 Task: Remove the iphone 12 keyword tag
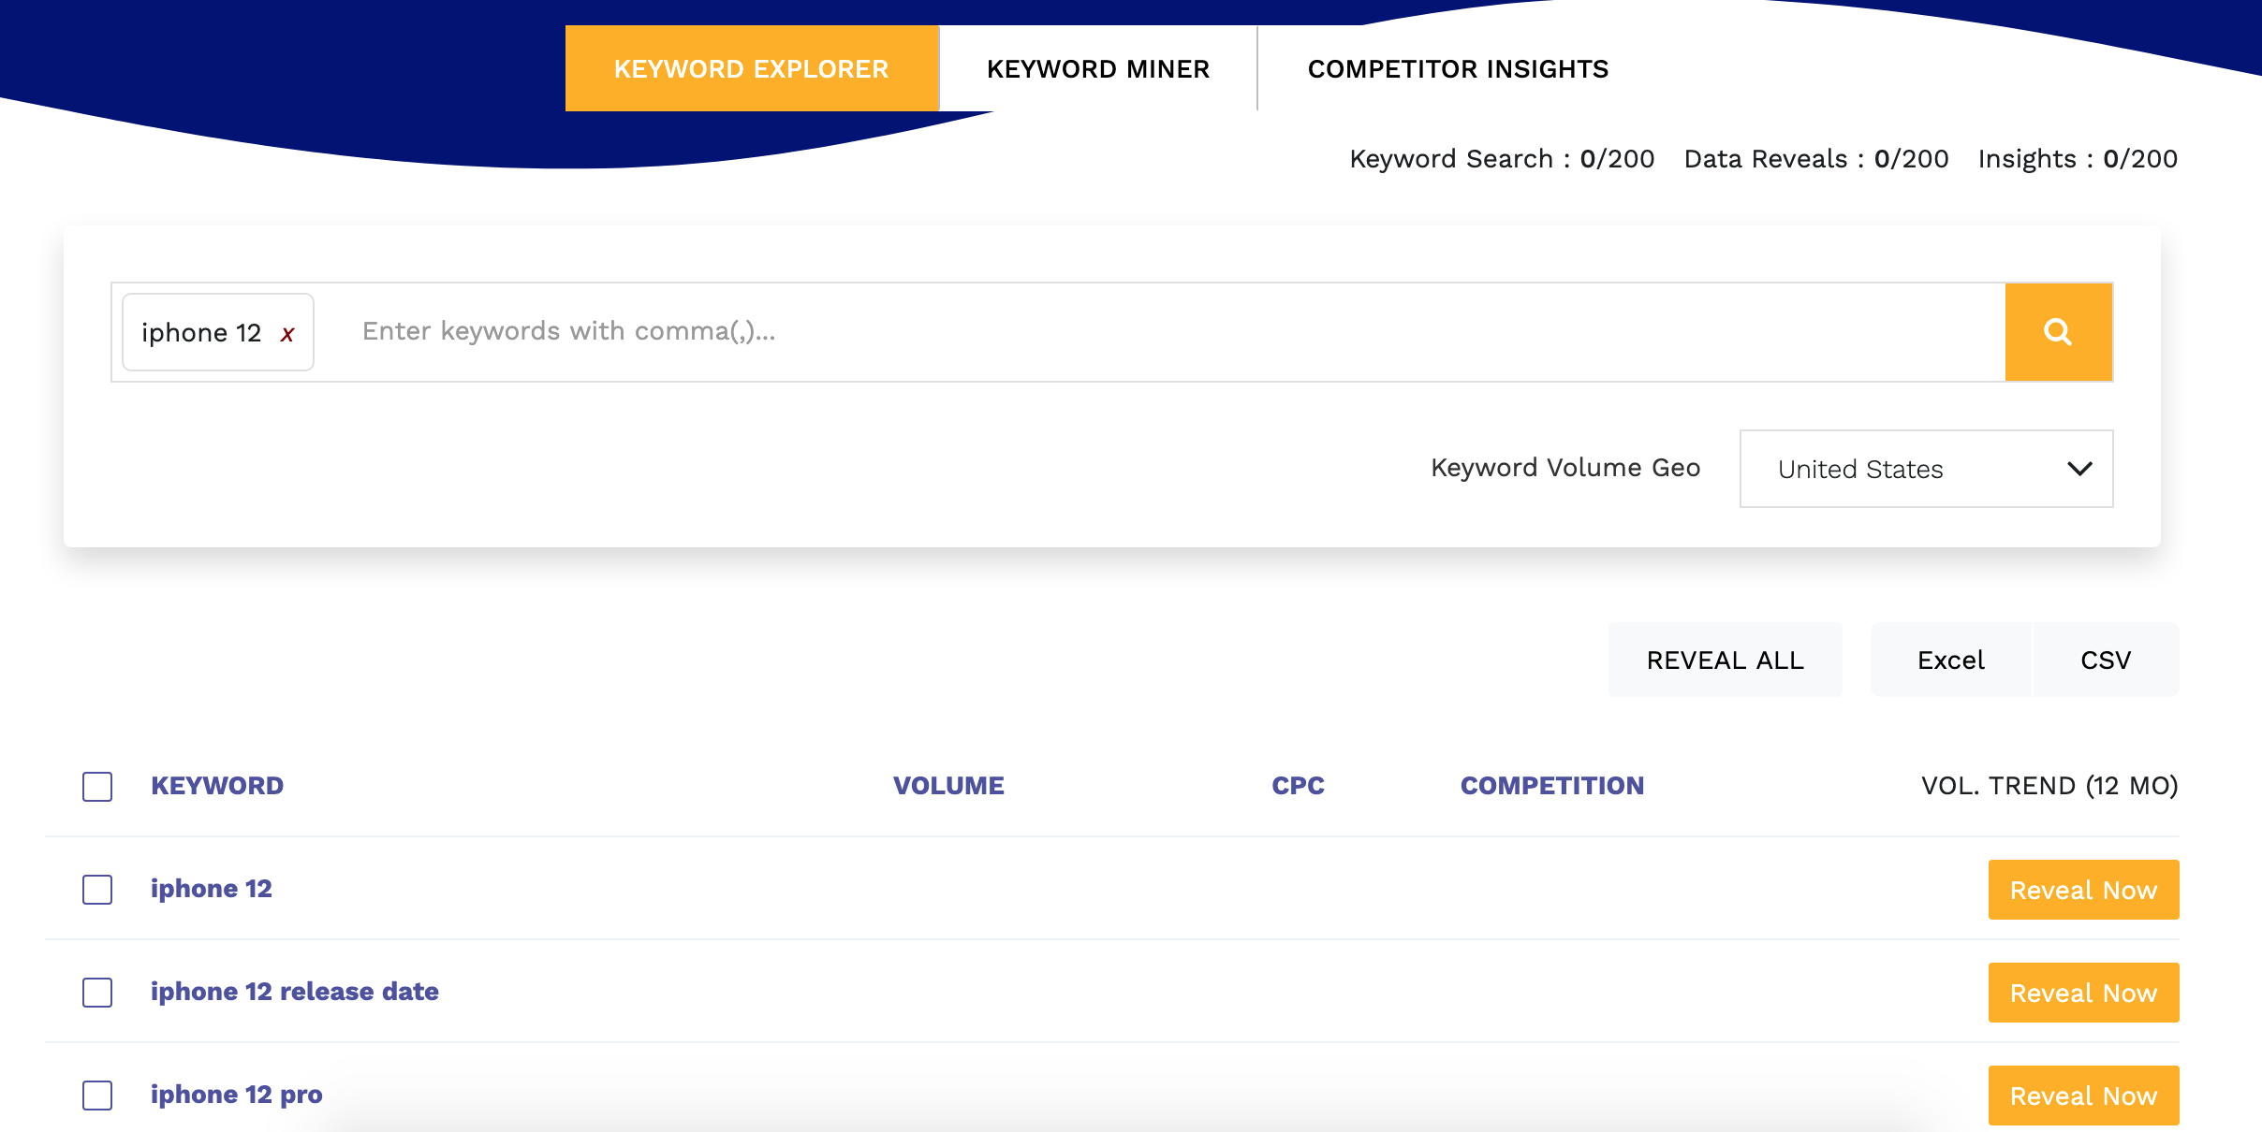[x=287, y=334]
